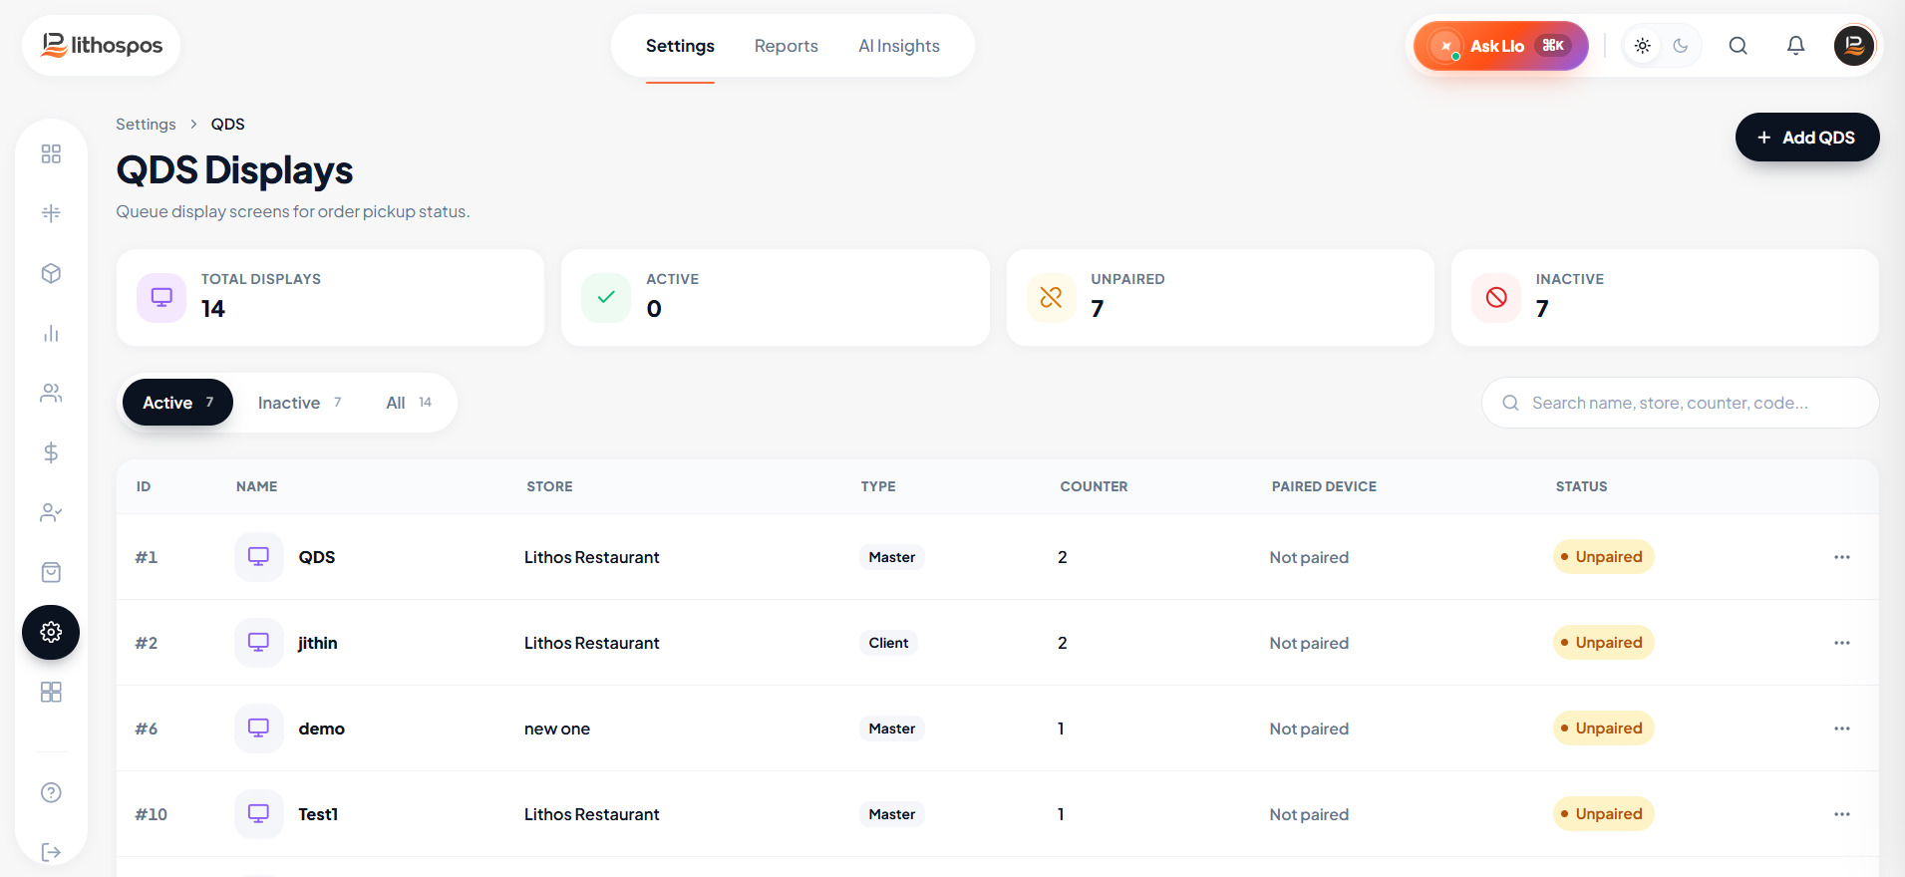1905x877 pixels.
Task: Open the staff user-check sidebar icon
Action: 51,512
